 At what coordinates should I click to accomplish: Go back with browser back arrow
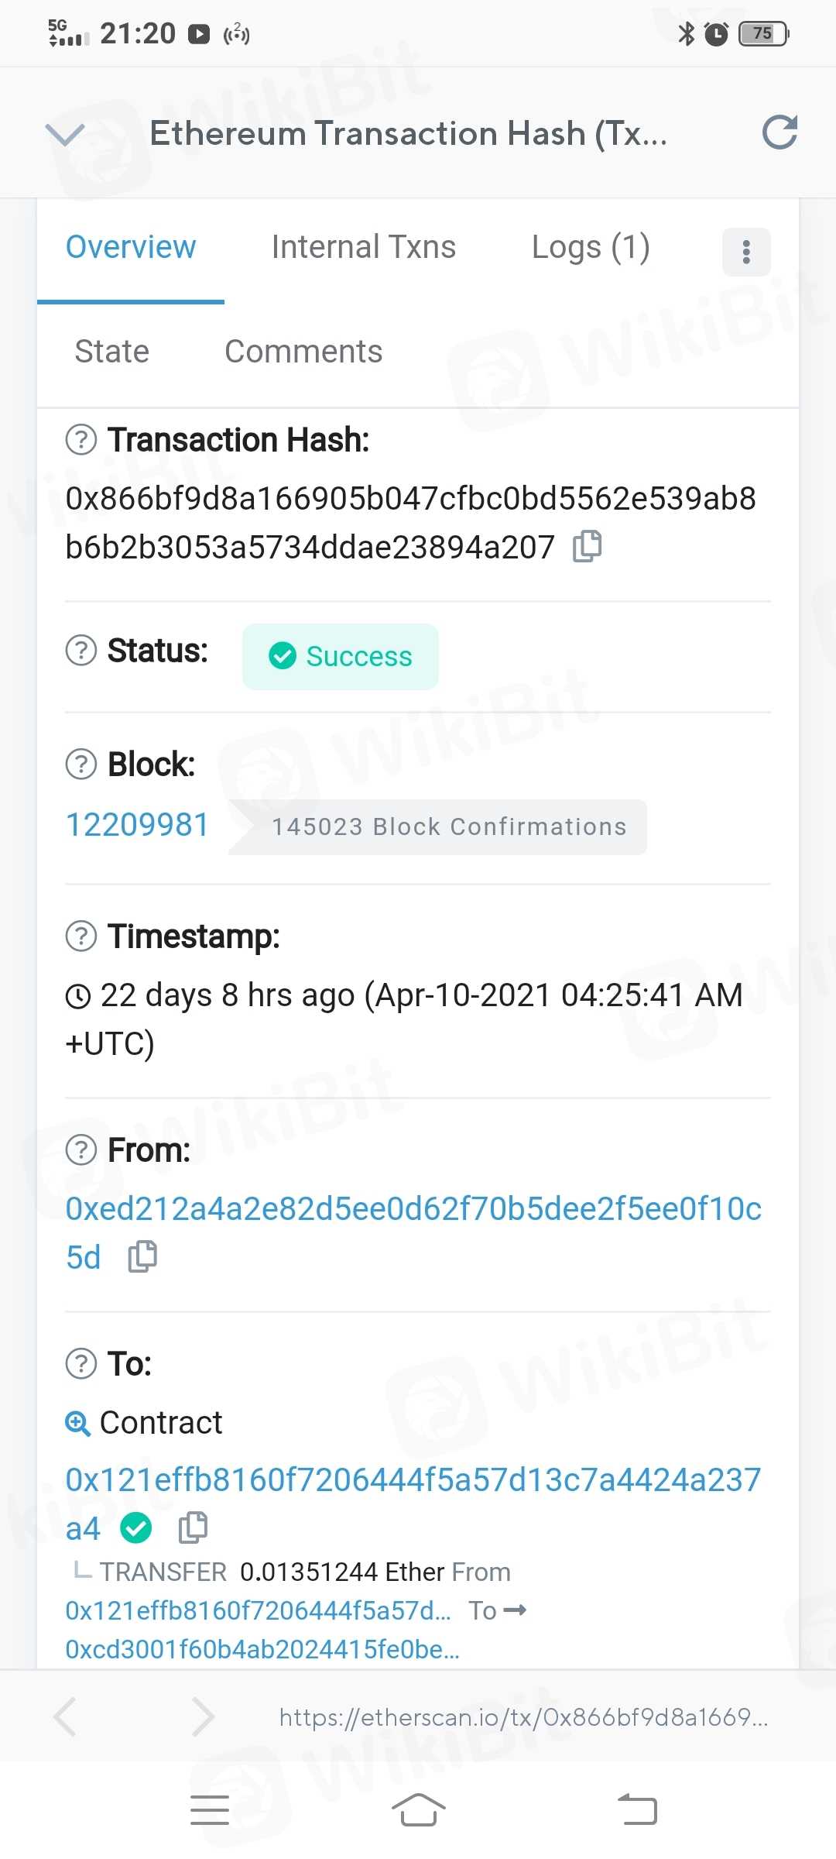coord(65,1717)
